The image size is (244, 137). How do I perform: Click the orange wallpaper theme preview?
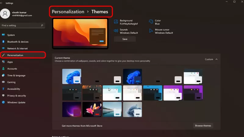80,33
